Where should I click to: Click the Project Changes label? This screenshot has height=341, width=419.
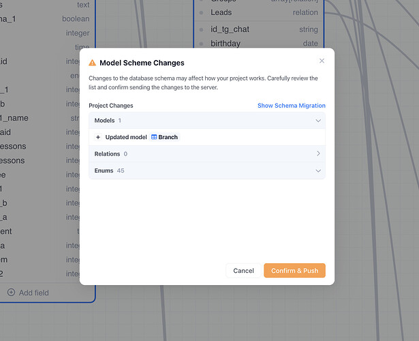[x=111, y=106]
